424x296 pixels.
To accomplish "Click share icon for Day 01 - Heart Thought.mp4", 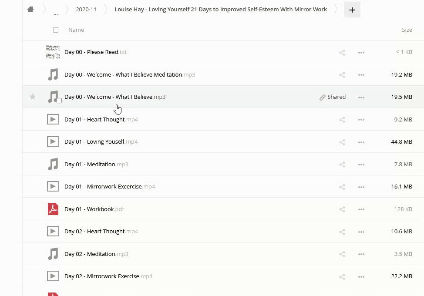I will 342,120.
